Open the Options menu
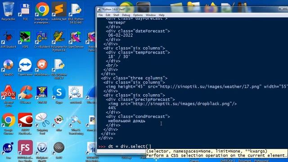 tap(138, 15)
